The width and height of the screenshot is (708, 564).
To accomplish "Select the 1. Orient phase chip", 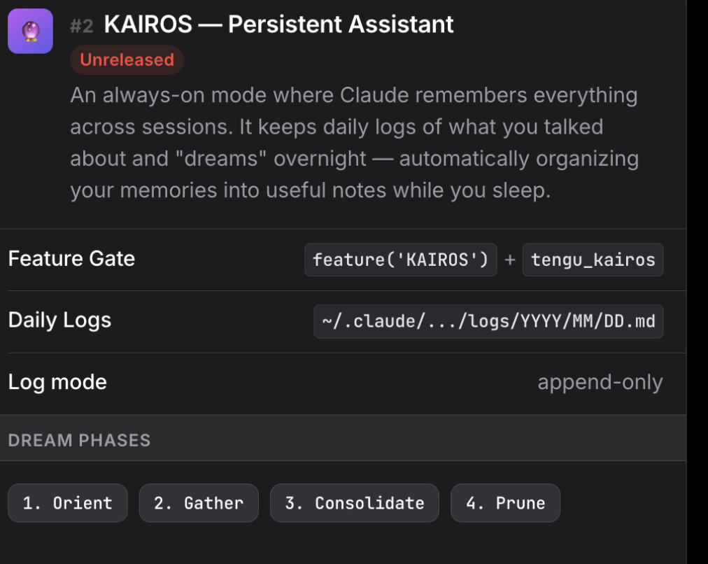I will coord(68,503).
